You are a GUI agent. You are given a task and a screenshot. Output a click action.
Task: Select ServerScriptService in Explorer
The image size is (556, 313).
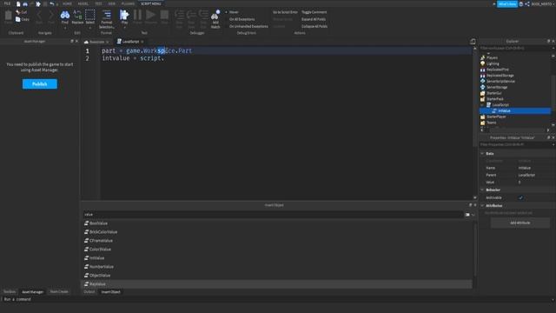click(500, 81)
